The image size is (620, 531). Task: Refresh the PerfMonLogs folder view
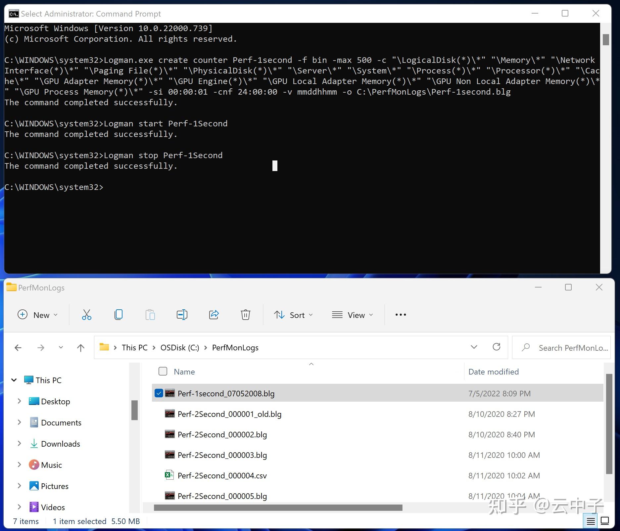[497, 347]
